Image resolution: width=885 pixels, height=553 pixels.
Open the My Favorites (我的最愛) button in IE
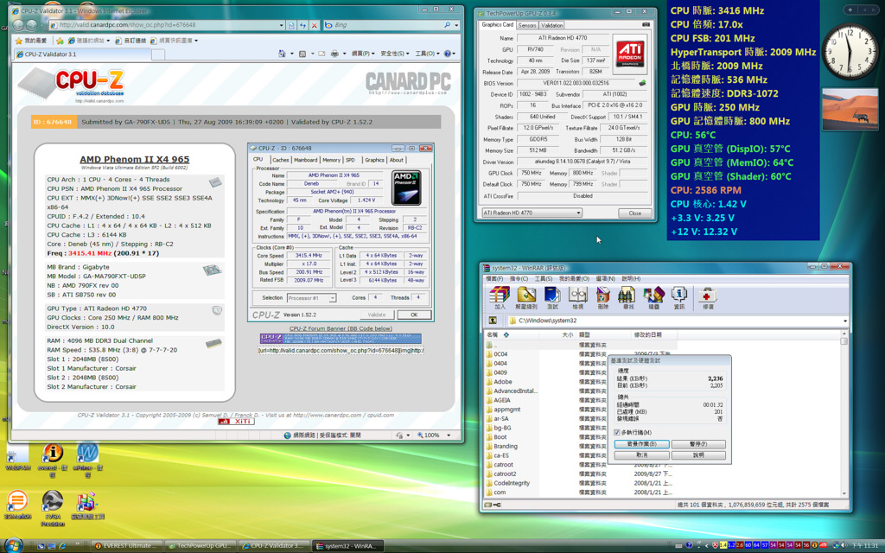31,41
